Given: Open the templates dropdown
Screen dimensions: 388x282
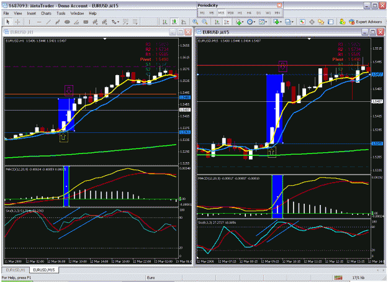Looking at the screenshot, I should (263, 22).
